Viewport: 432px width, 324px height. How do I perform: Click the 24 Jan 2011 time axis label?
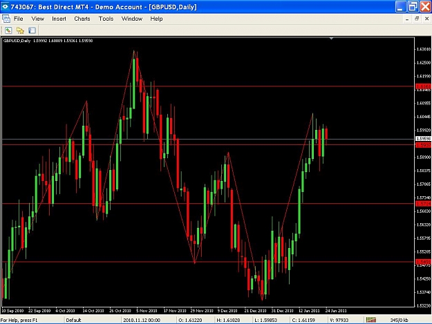336,310
